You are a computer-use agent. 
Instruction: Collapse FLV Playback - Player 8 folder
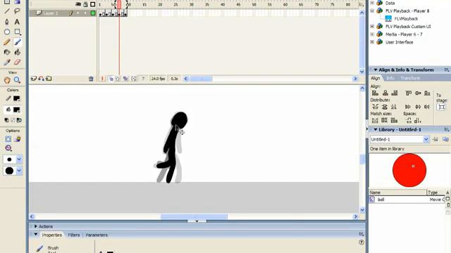(372, 11)
